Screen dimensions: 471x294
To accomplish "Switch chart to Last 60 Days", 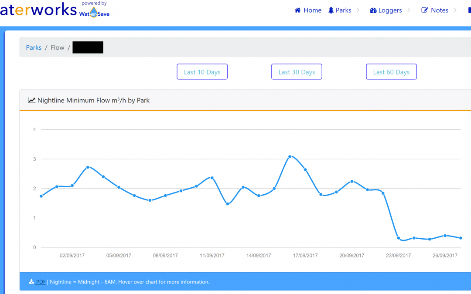I will [391, 72].
